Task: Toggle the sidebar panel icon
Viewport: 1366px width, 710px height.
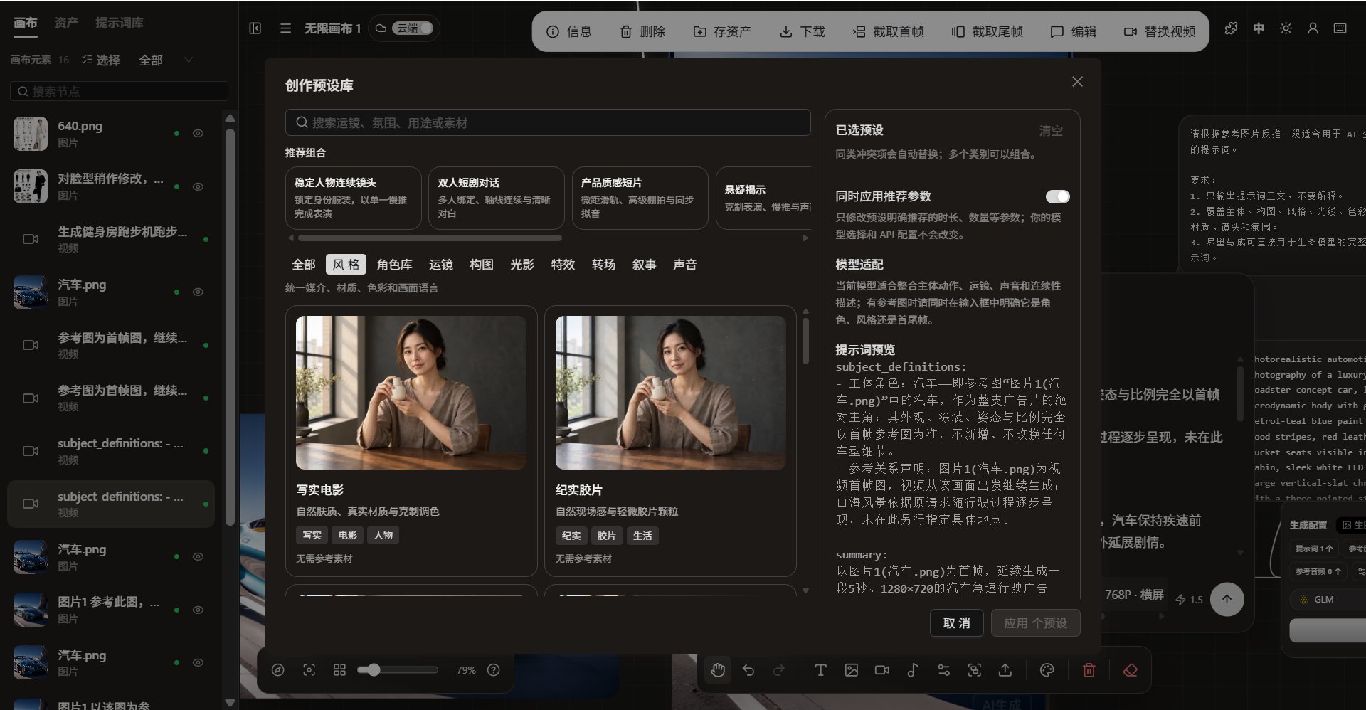Action: (x=255, y=28)
